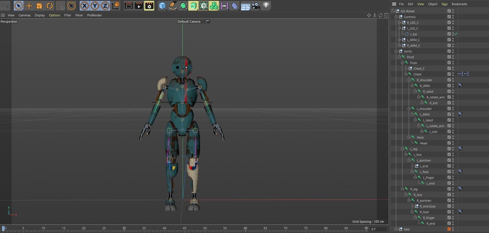This screenshot has height=233, width=489.
Task: Click the green cubes Array icon
Action: pos(214,6)
